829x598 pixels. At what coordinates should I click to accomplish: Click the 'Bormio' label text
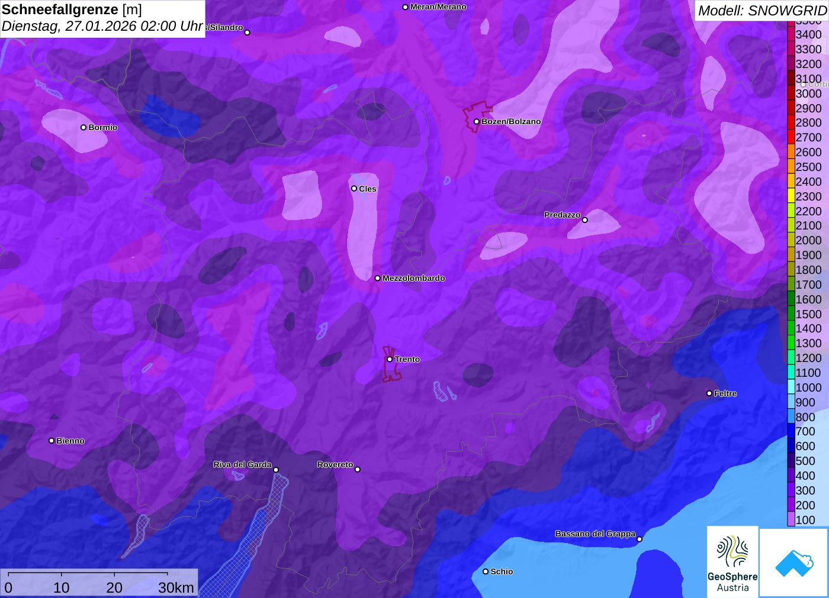point(103,127)
